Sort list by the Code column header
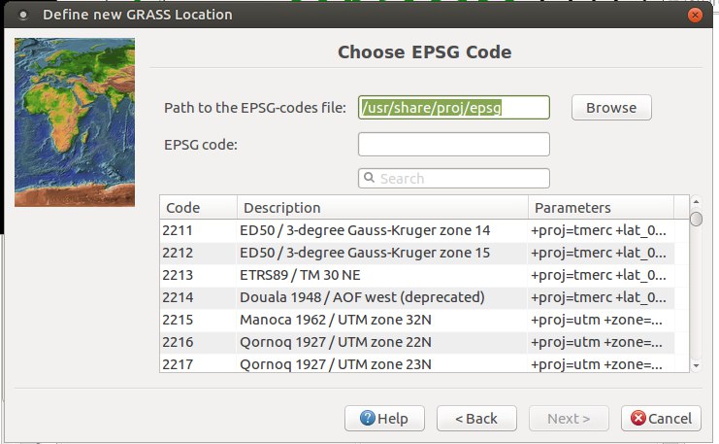The image size is (719, 444). click(x=198, y=208)
